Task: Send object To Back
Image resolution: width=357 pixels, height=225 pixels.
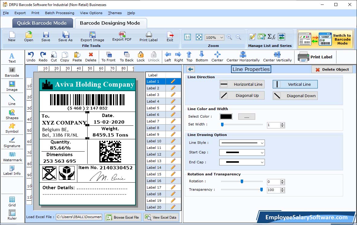Action: tap(127, 57)
